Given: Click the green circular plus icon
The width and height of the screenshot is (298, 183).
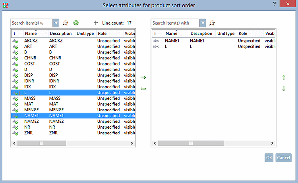Looking at the screenshot, I should click(x=76, y=23).
